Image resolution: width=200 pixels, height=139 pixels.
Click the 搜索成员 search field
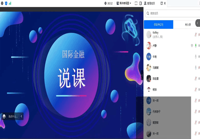172,13
